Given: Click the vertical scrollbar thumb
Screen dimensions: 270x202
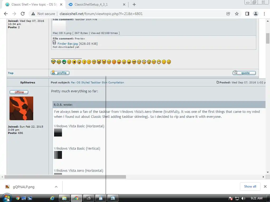Looking at the screenshot, I should [x=268, y=38].
